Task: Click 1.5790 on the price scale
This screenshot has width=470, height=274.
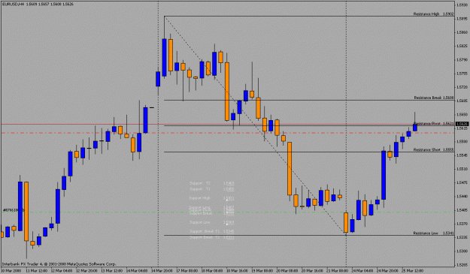Action: pyautogui.click(x=462, y=60)
